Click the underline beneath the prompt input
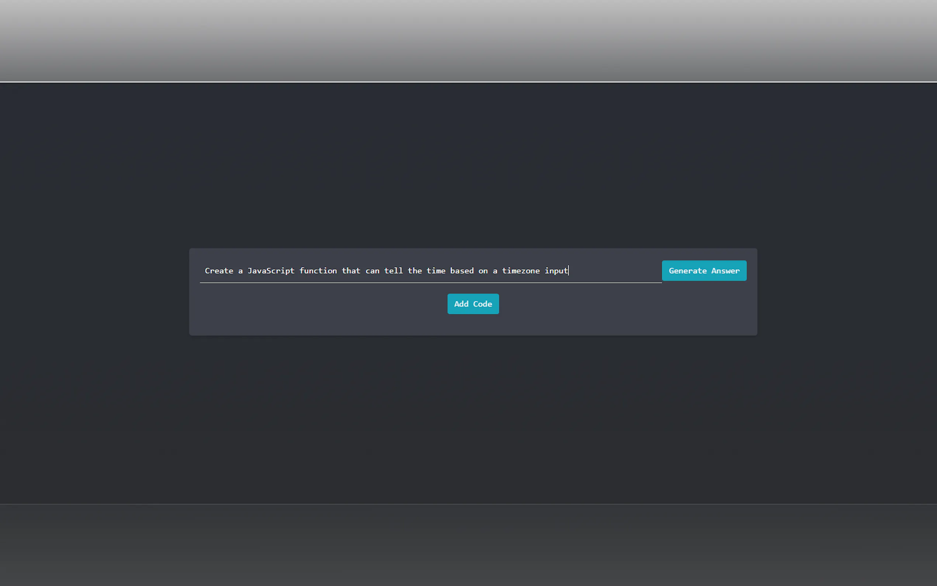 [430, 283]
